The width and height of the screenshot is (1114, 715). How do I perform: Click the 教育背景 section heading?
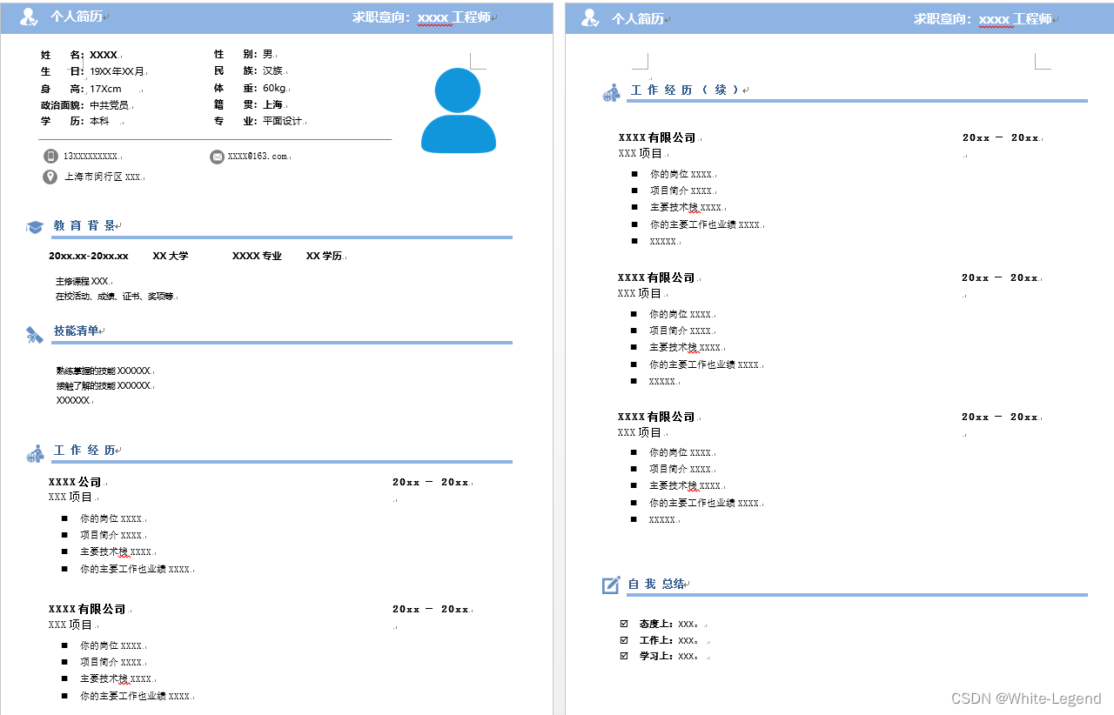pos(84,225)
